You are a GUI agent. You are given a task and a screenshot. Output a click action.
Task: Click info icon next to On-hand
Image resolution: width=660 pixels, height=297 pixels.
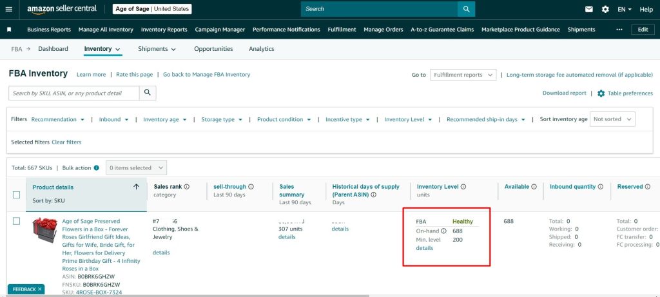tap(443, 231)
